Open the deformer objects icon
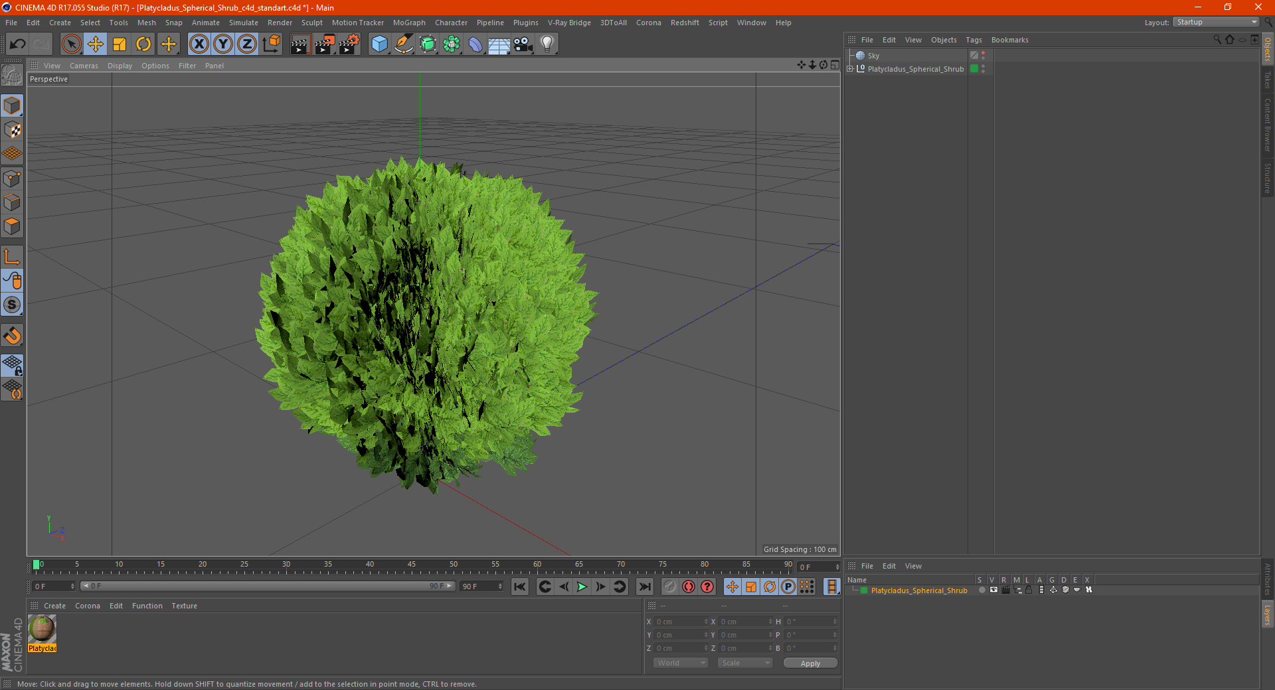 475,44
